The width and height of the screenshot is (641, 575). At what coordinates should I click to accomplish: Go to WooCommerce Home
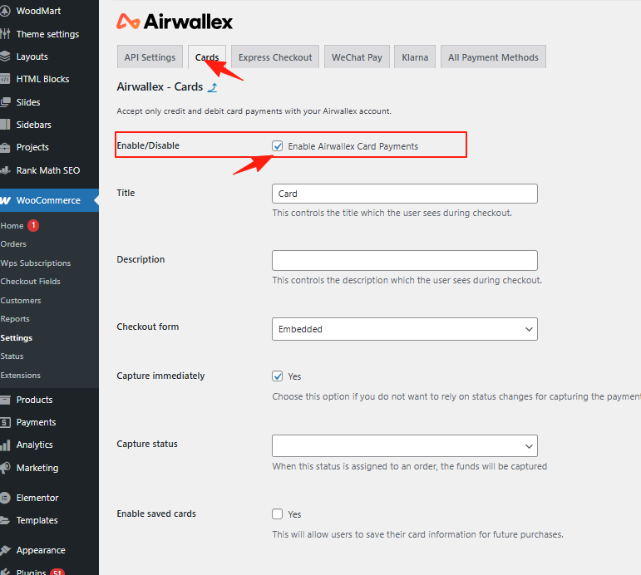[12, 225]
